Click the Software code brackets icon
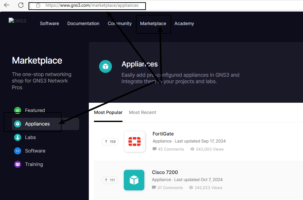 coord(18,151)
